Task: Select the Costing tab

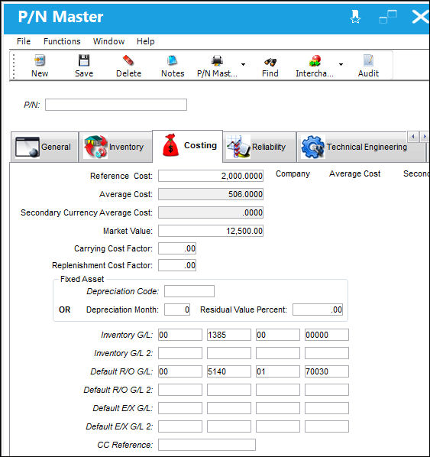Action: (188, 146)
